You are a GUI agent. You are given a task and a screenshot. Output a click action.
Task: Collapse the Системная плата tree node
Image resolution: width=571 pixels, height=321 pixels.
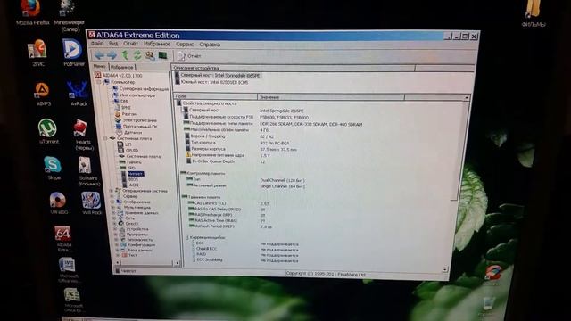(105, 138)
